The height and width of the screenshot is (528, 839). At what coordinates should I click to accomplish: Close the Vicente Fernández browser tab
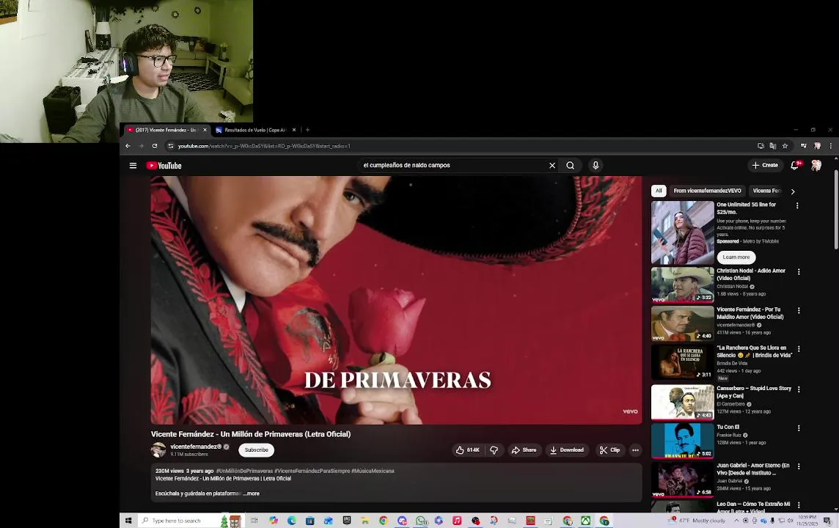(205, 130)
